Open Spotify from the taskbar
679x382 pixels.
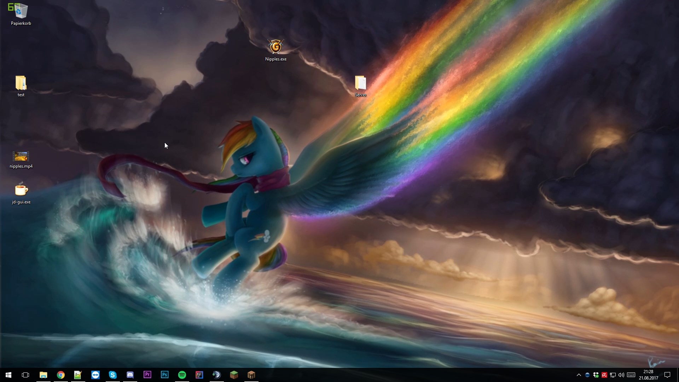pyautogui.click(x=182, y=375)
